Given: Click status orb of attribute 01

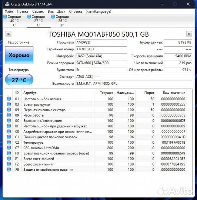Looking at the screenshot, I should [9, 99].
